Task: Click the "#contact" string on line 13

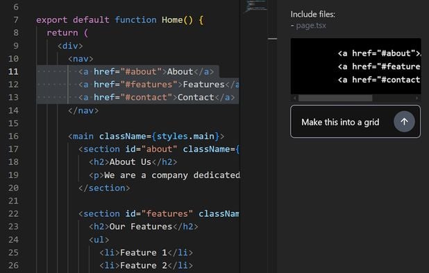Action: pos(146,97)
